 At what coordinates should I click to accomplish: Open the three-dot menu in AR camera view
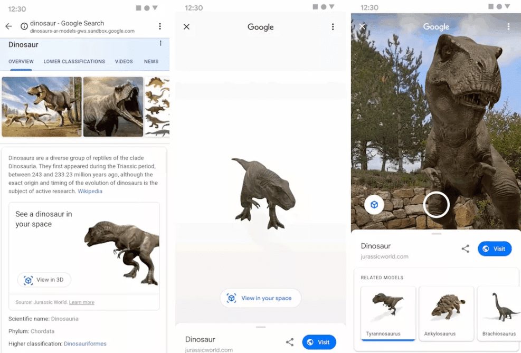coord(508,27)
